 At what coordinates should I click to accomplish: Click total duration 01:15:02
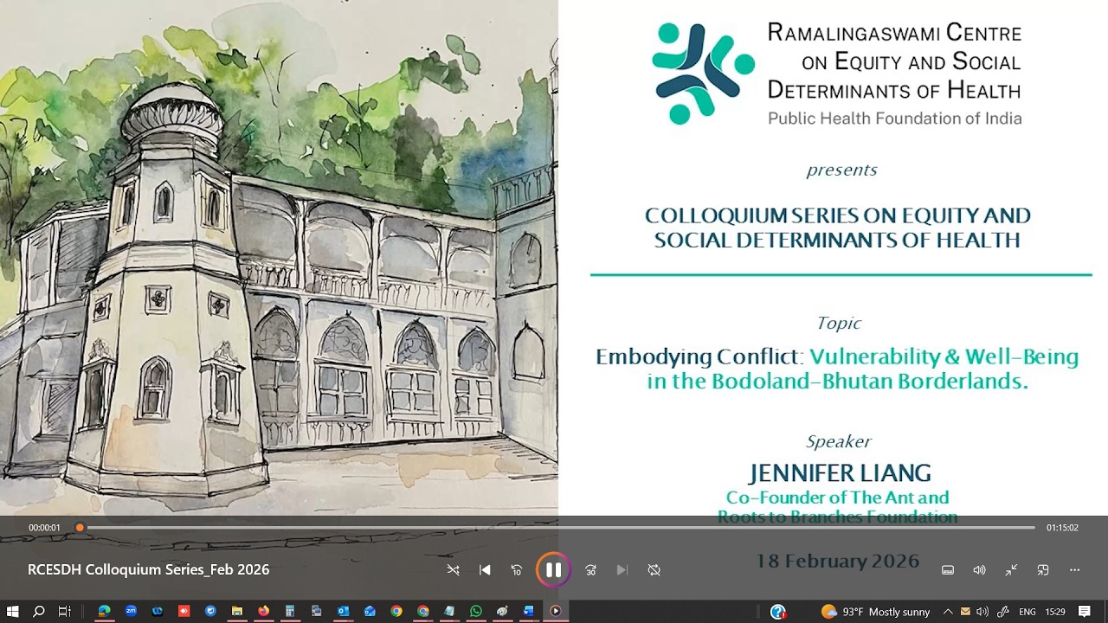click(x=1062, y=528)
